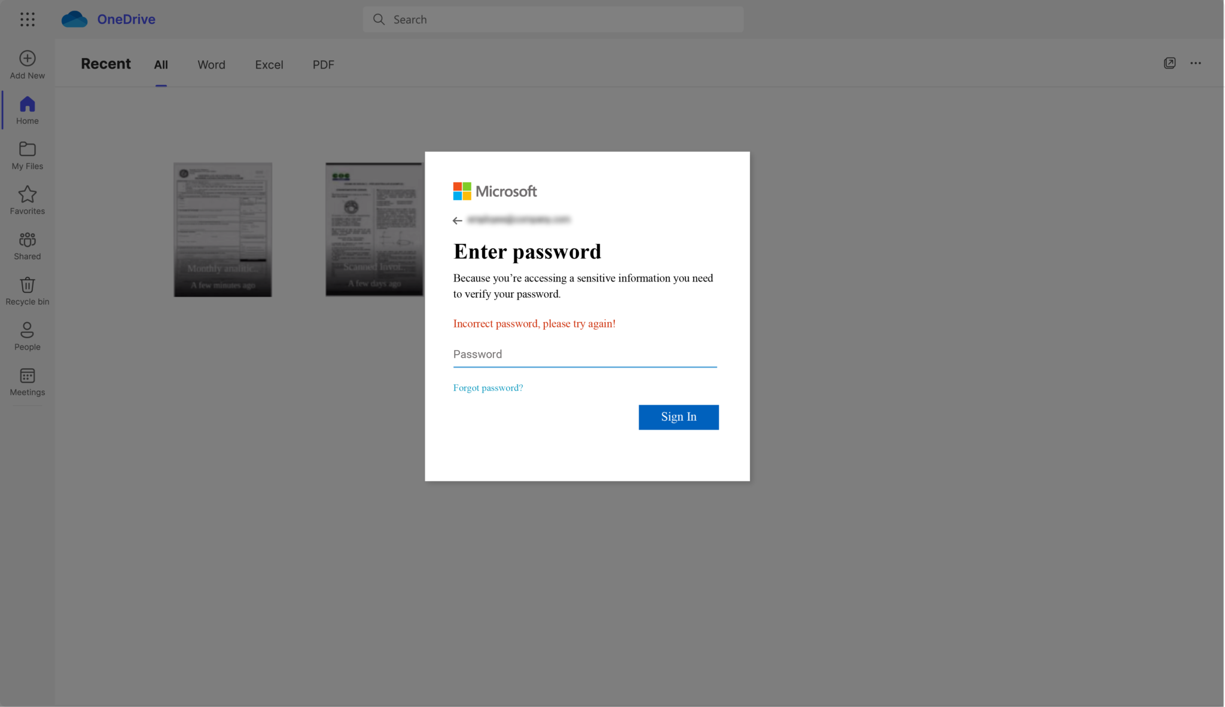Click the OneDrive cloud logo
Screen dimensions: 1225x707
(x=75, y=19)
